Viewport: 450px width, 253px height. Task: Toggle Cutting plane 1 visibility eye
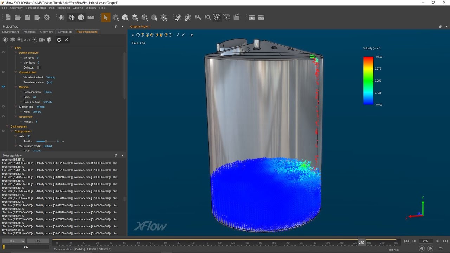pyautogui.click(x=4, y=131)
